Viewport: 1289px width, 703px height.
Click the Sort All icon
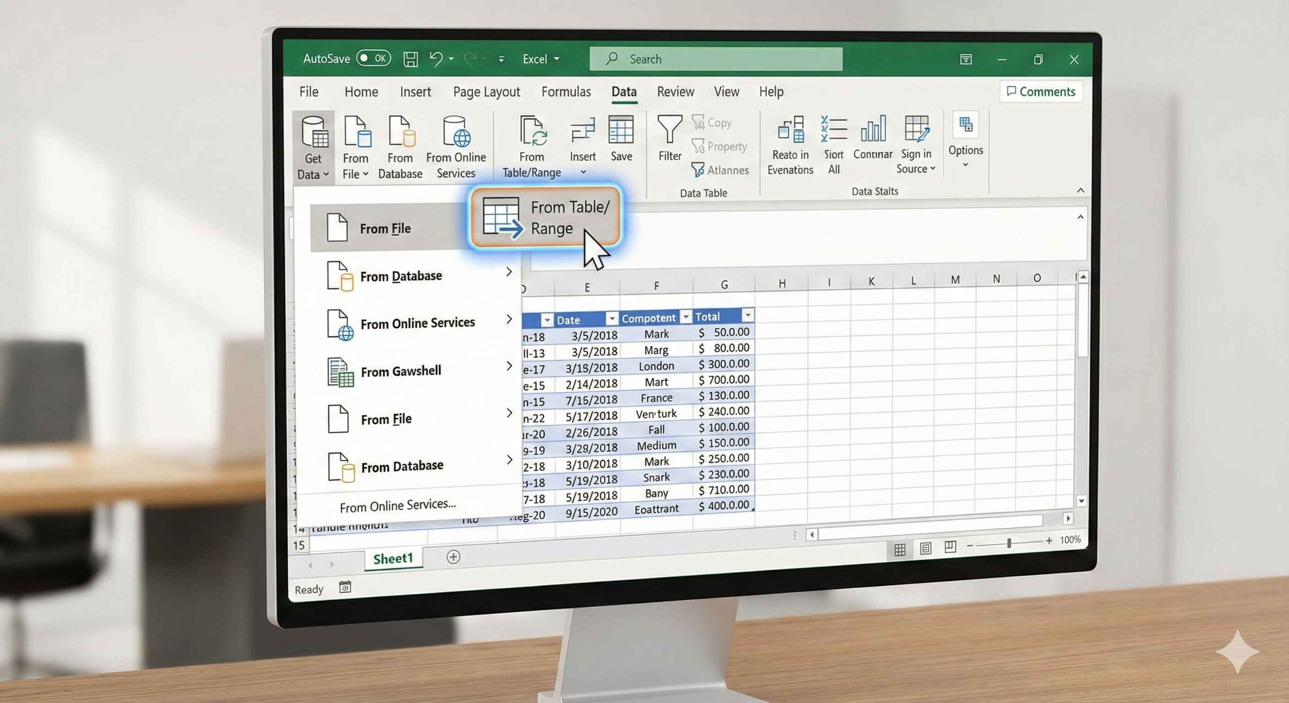[x=833, y=130]
